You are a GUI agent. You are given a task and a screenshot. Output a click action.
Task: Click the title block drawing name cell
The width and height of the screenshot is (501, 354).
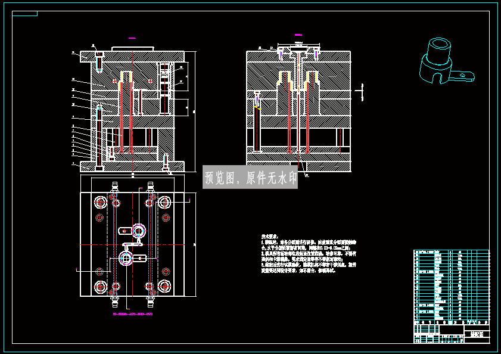pyautogui.click(x=477, y=334)
